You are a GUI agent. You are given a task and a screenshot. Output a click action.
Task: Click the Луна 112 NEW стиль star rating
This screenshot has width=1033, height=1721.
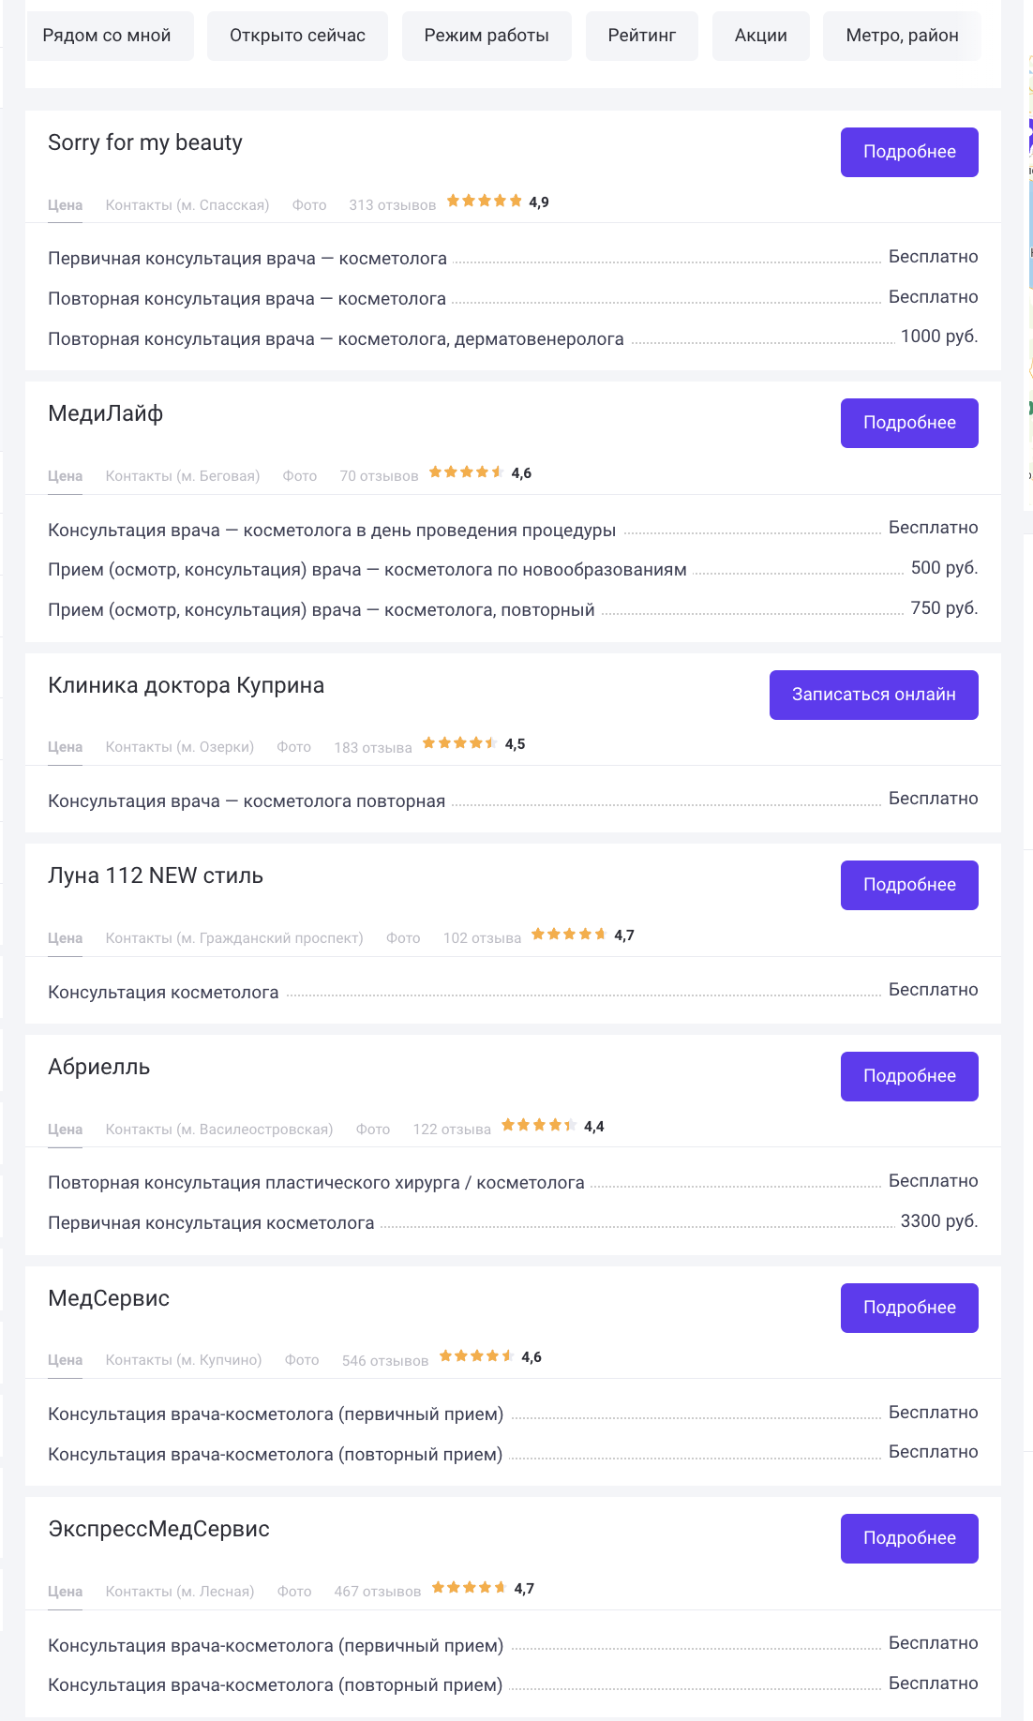(568, 934)
